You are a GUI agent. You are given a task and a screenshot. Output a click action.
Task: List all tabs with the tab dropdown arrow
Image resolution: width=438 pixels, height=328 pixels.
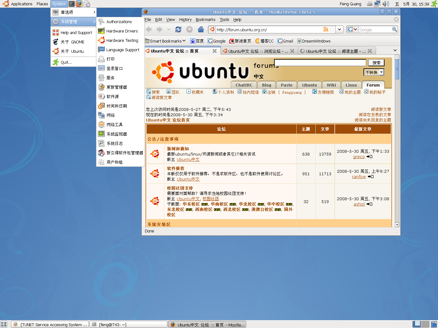[x=395, y=51]
